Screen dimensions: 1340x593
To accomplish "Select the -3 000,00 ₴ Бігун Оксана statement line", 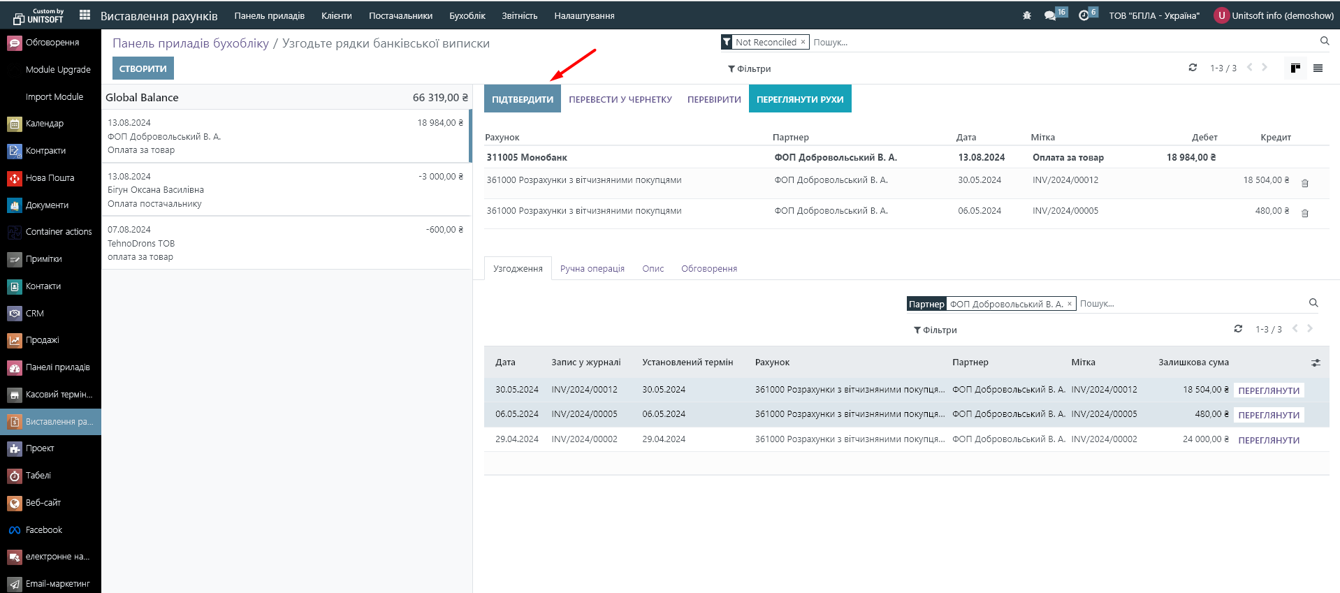I will coord(286,189).
